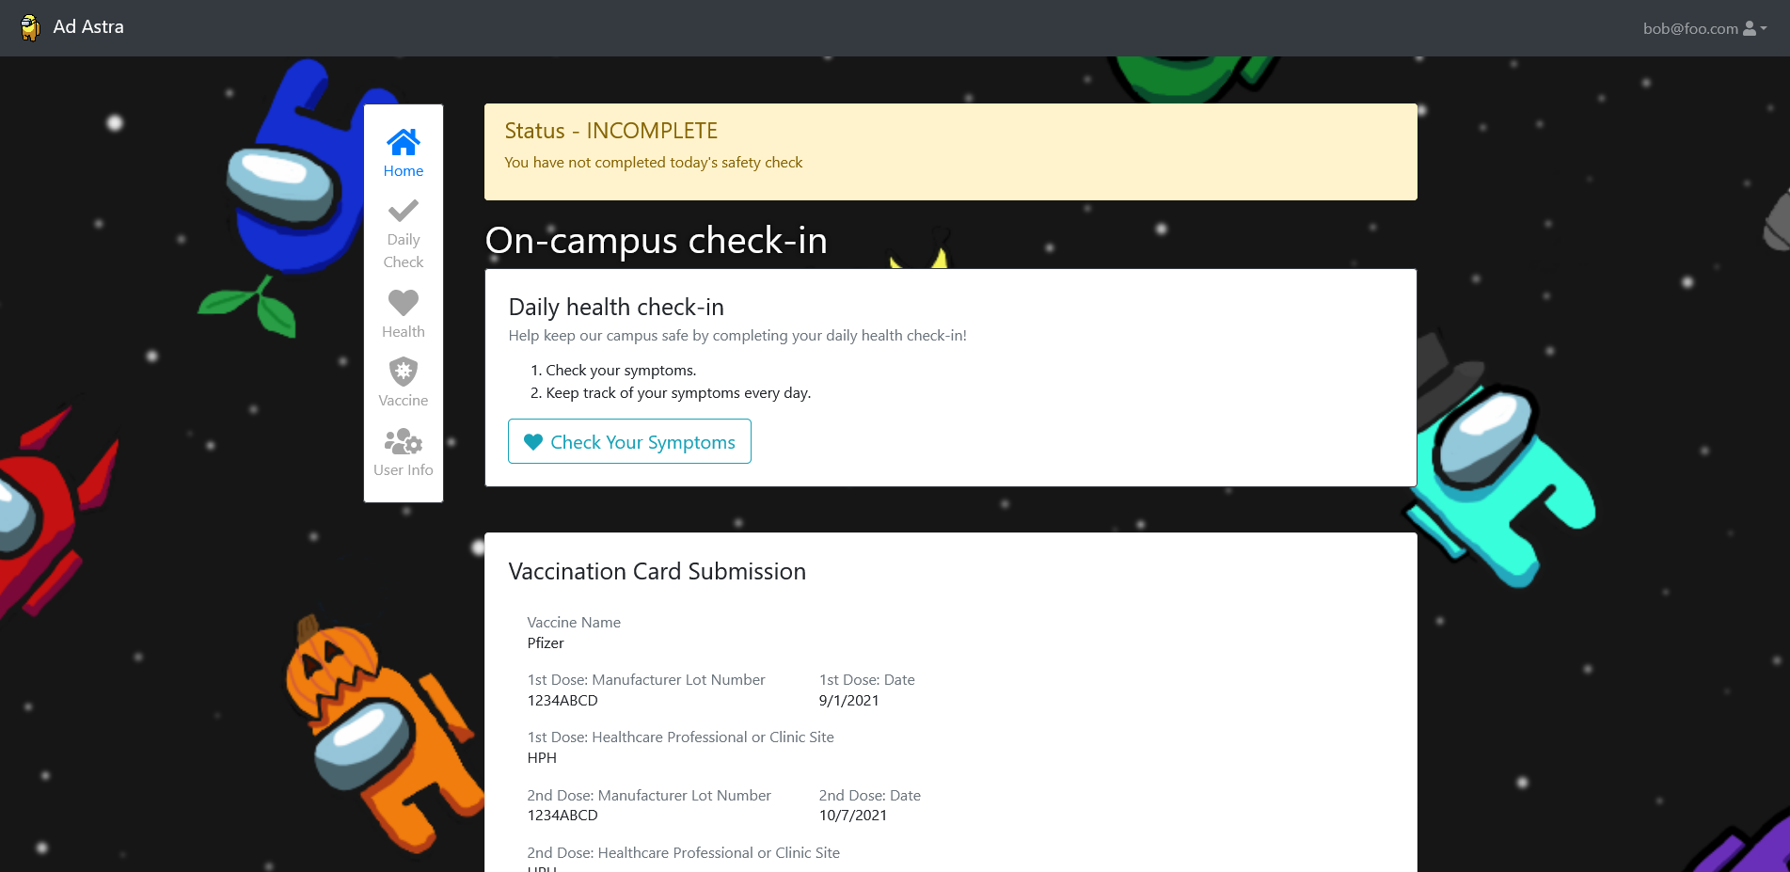Click the User Info people icon

pyautogui.click(x=404, y=441)
